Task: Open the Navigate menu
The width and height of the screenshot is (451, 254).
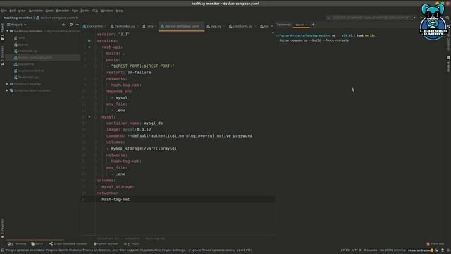Action: pyautogui.click(x=36, y=11)
